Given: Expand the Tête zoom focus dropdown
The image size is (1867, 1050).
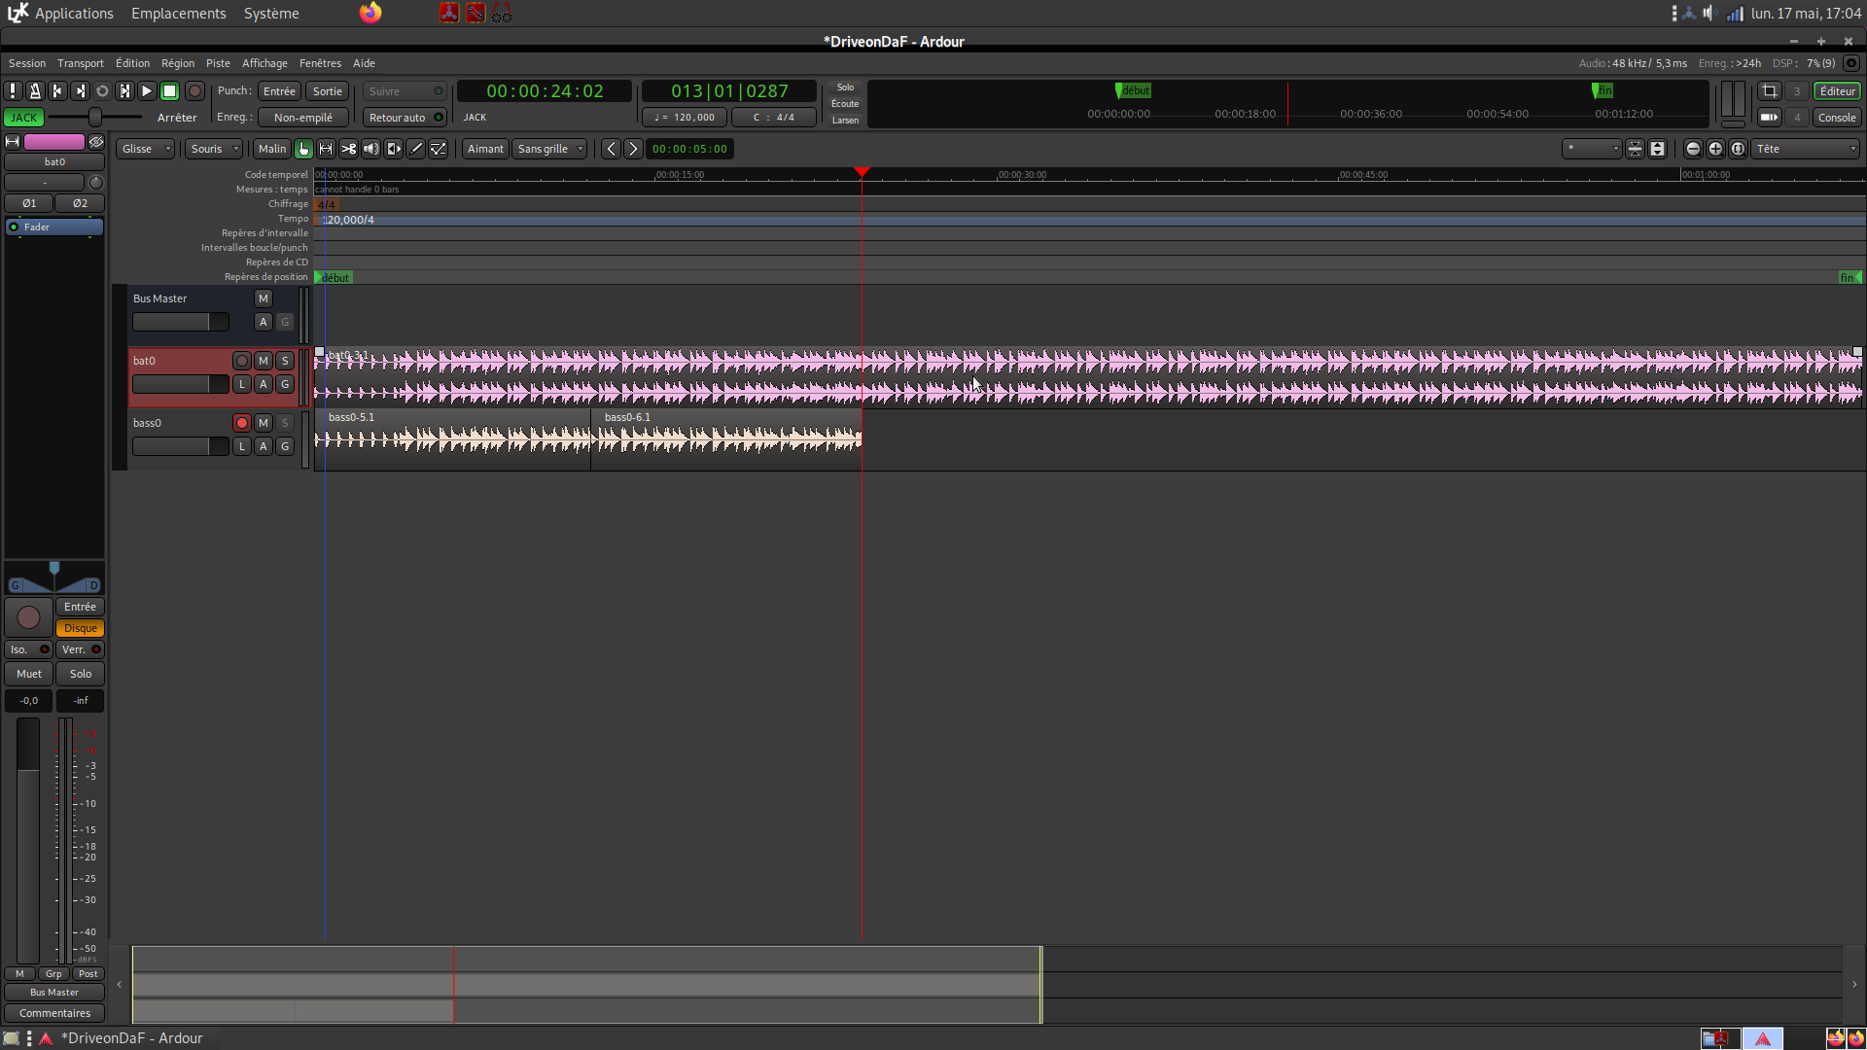Looking at the screenshot, I should pos(1806,149).
